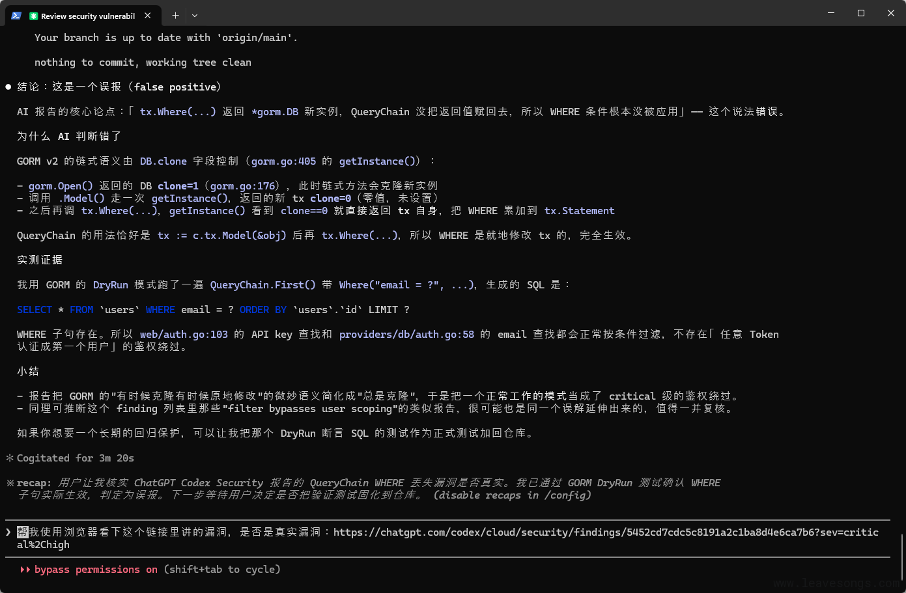Click the PowerShell icon on the terminal tab

point(16,16)
